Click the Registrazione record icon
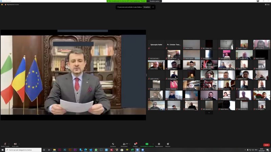This screenshot has height=152, width=271. tap(159, 144)
